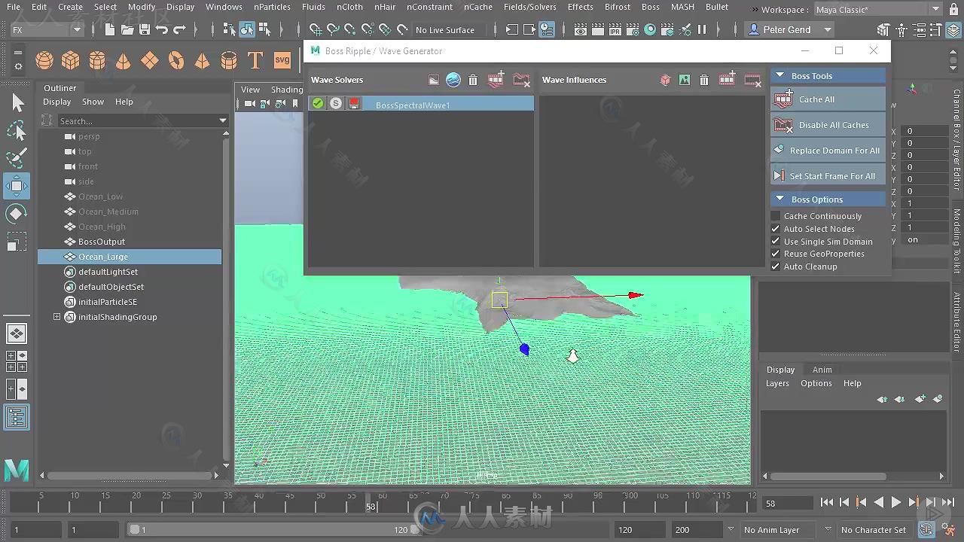Activate the Paint selection tool
Screen dimensions: 964x542
click(17, 158)
